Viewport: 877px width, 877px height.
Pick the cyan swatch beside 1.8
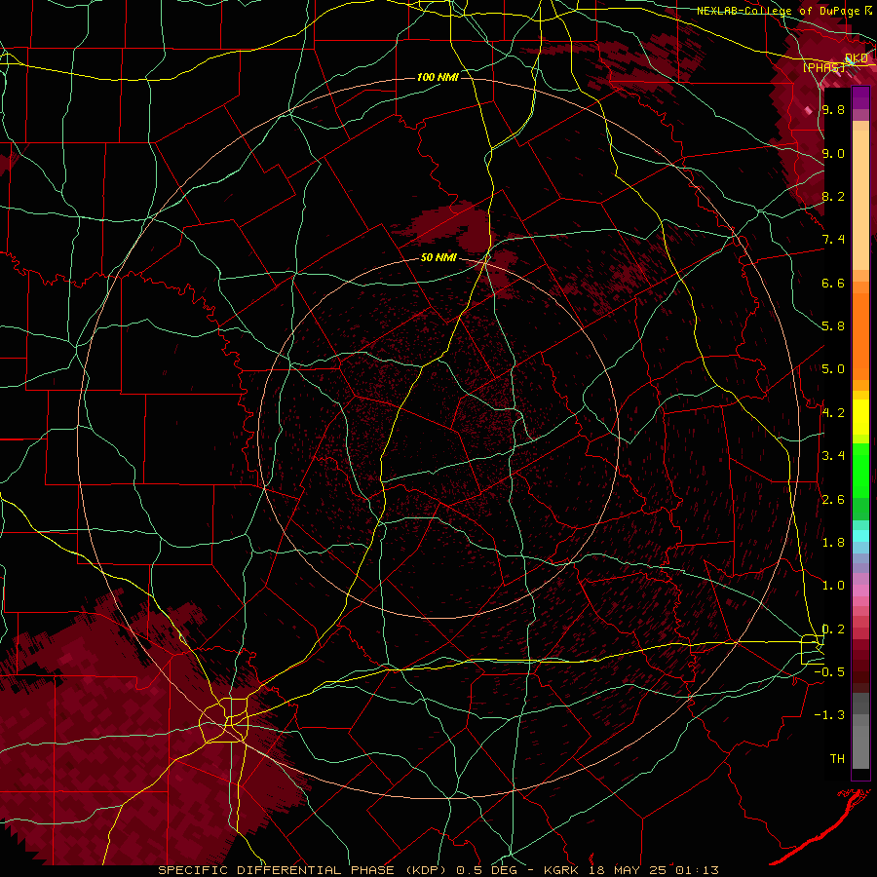coord(860,536)
